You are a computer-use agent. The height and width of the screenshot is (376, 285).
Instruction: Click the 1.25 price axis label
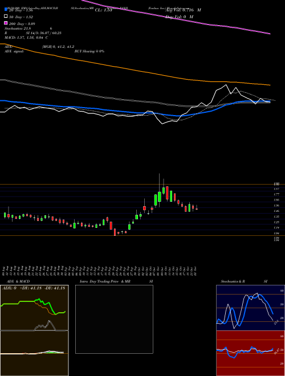(x=276, y=222)
